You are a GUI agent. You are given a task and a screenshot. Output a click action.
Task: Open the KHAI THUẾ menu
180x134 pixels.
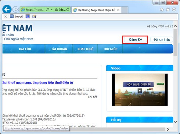85,49
